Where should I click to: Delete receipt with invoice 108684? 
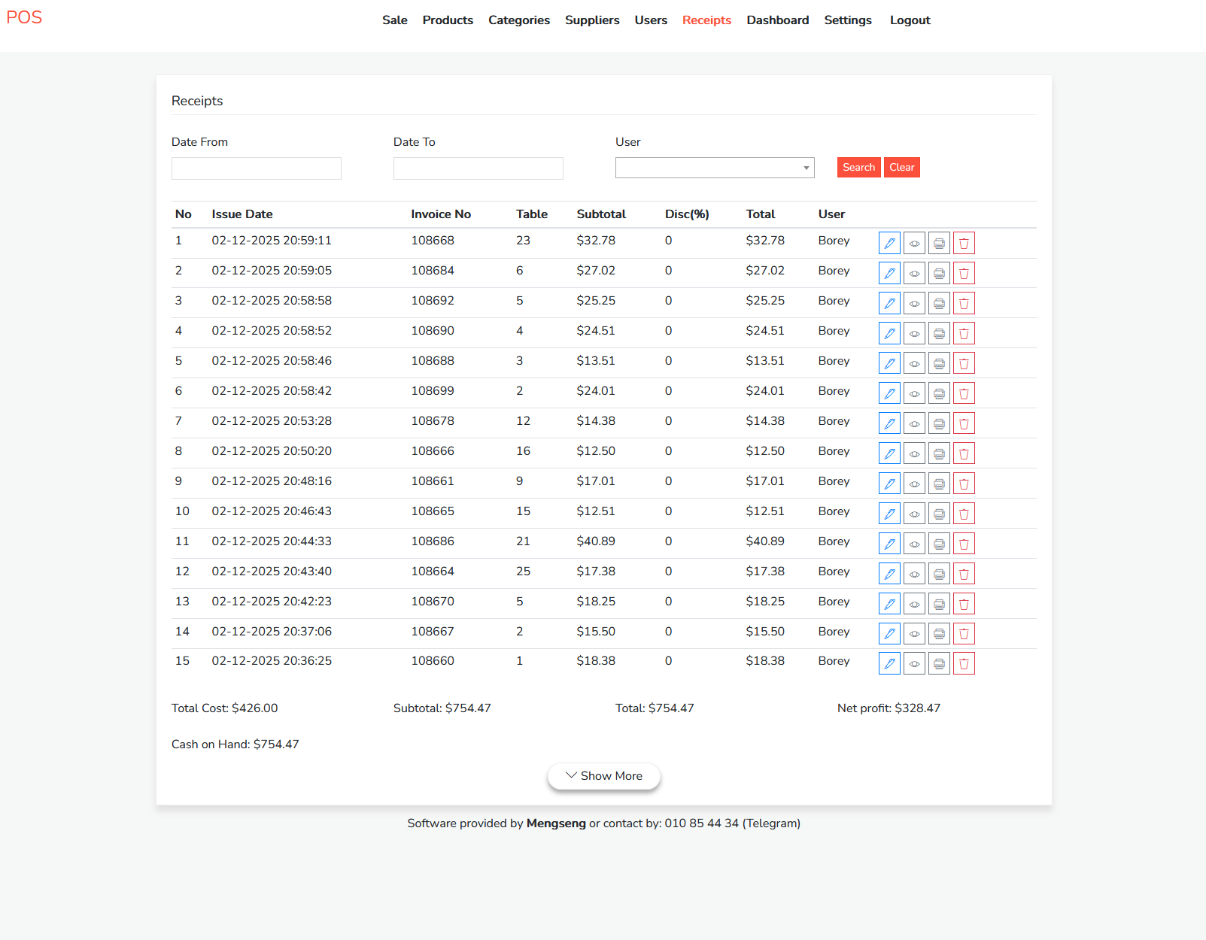click(964, 273)
